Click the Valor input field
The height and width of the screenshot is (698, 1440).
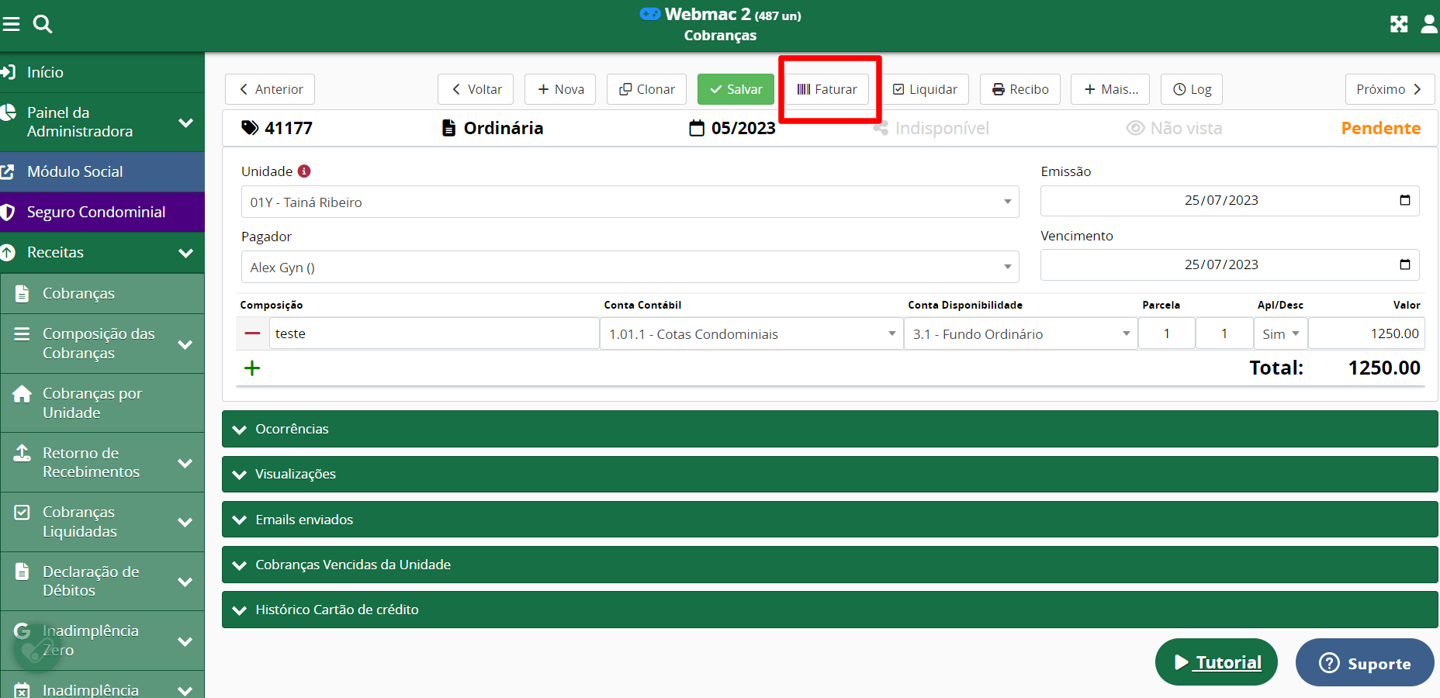click(1366, 334)
